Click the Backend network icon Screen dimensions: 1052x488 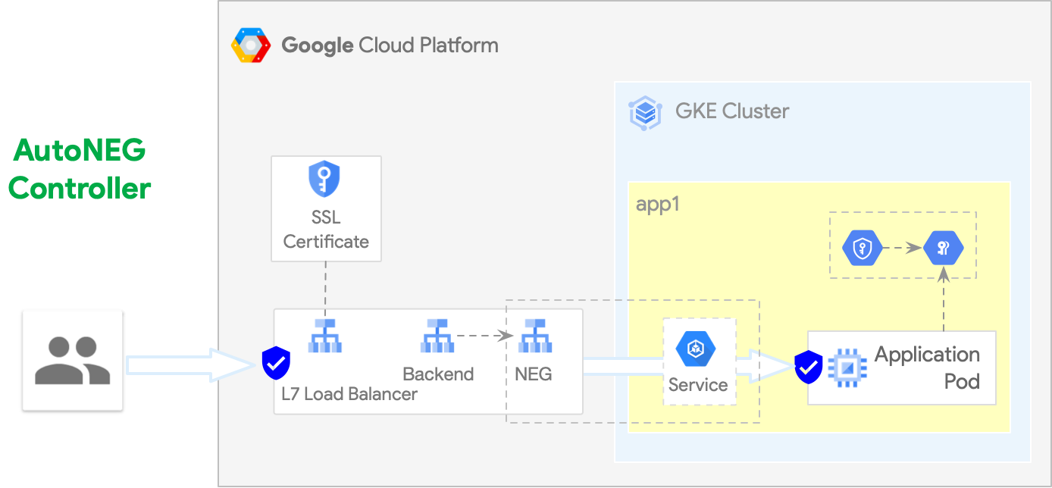[x=437, y=336]
